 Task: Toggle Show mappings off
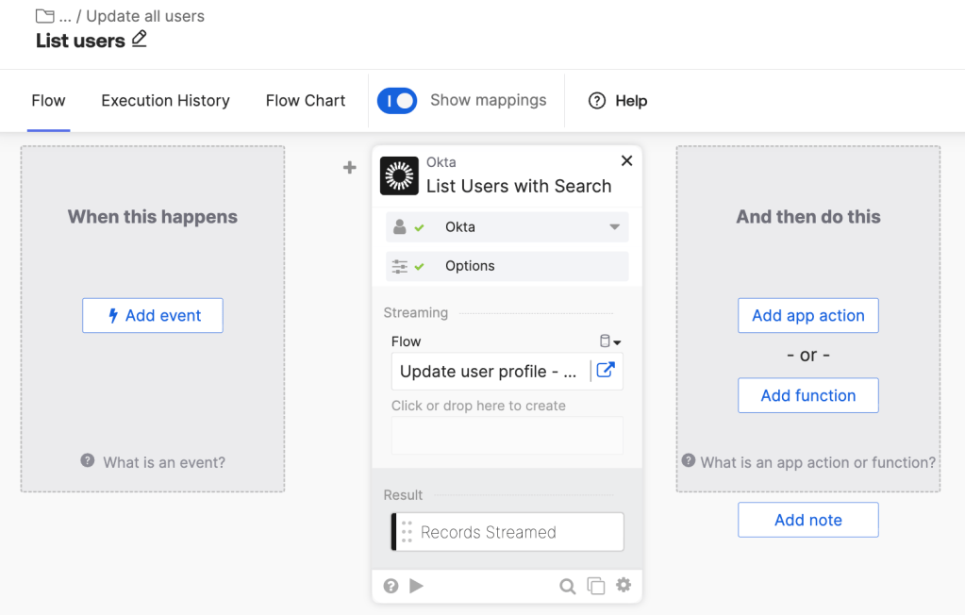click(396, 101)
